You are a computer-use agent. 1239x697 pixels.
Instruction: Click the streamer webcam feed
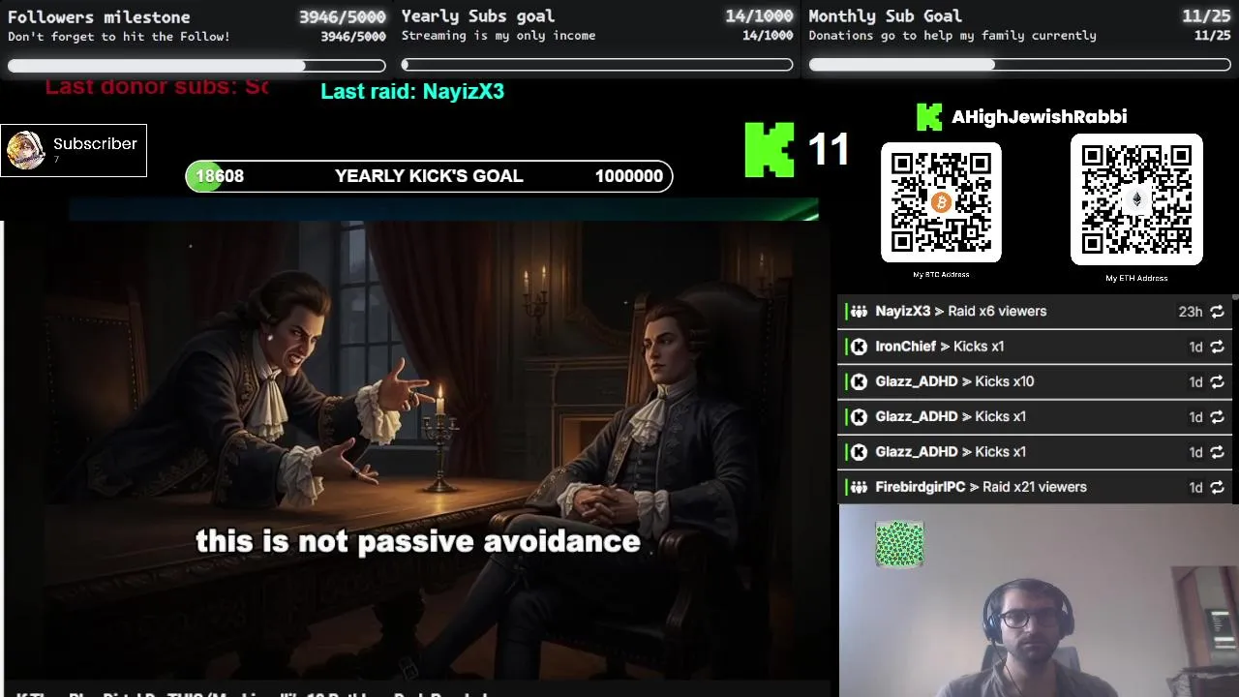coord(1039,601)
